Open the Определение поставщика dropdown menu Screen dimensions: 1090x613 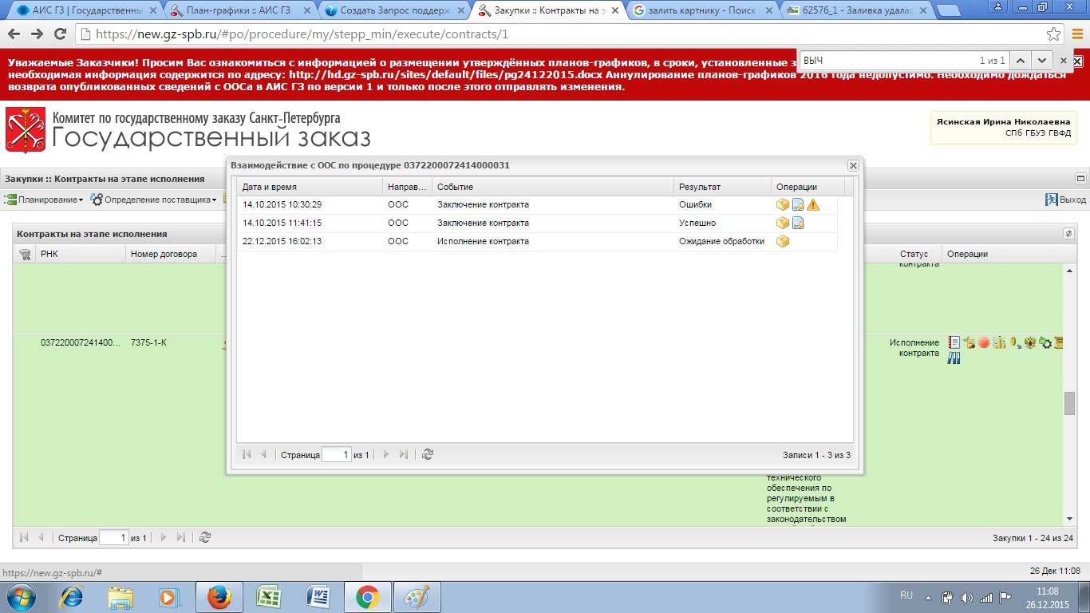pyautogui.click(x=155, y=200)
